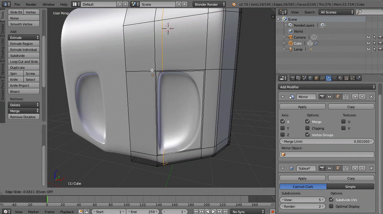
Task: Open the World properties tab (globe icon)
Action: pos(310,78)
